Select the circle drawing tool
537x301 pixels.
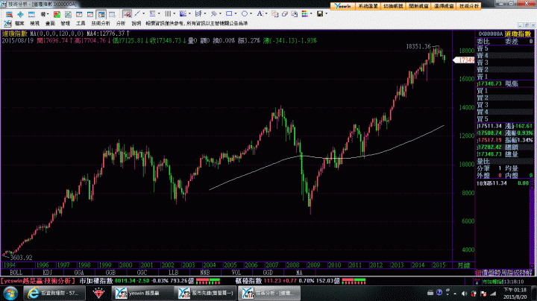245,13
